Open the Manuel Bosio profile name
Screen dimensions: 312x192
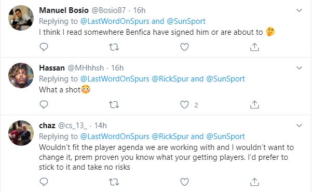tap(64, 10)
